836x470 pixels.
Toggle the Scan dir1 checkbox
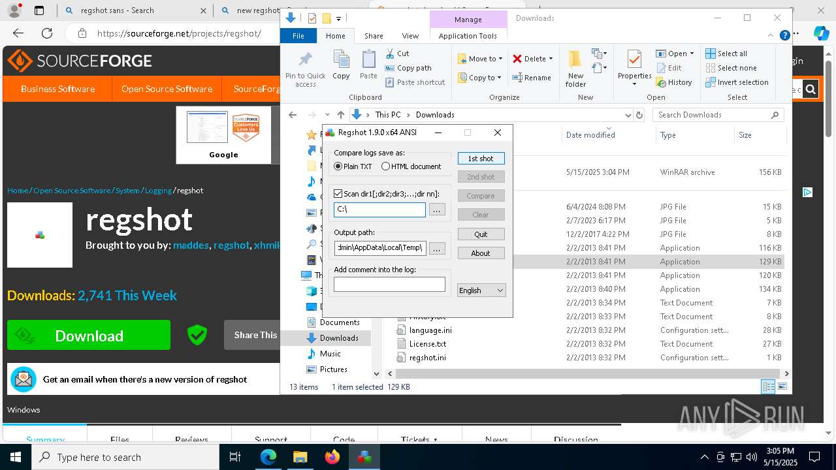tap(338, 194)
